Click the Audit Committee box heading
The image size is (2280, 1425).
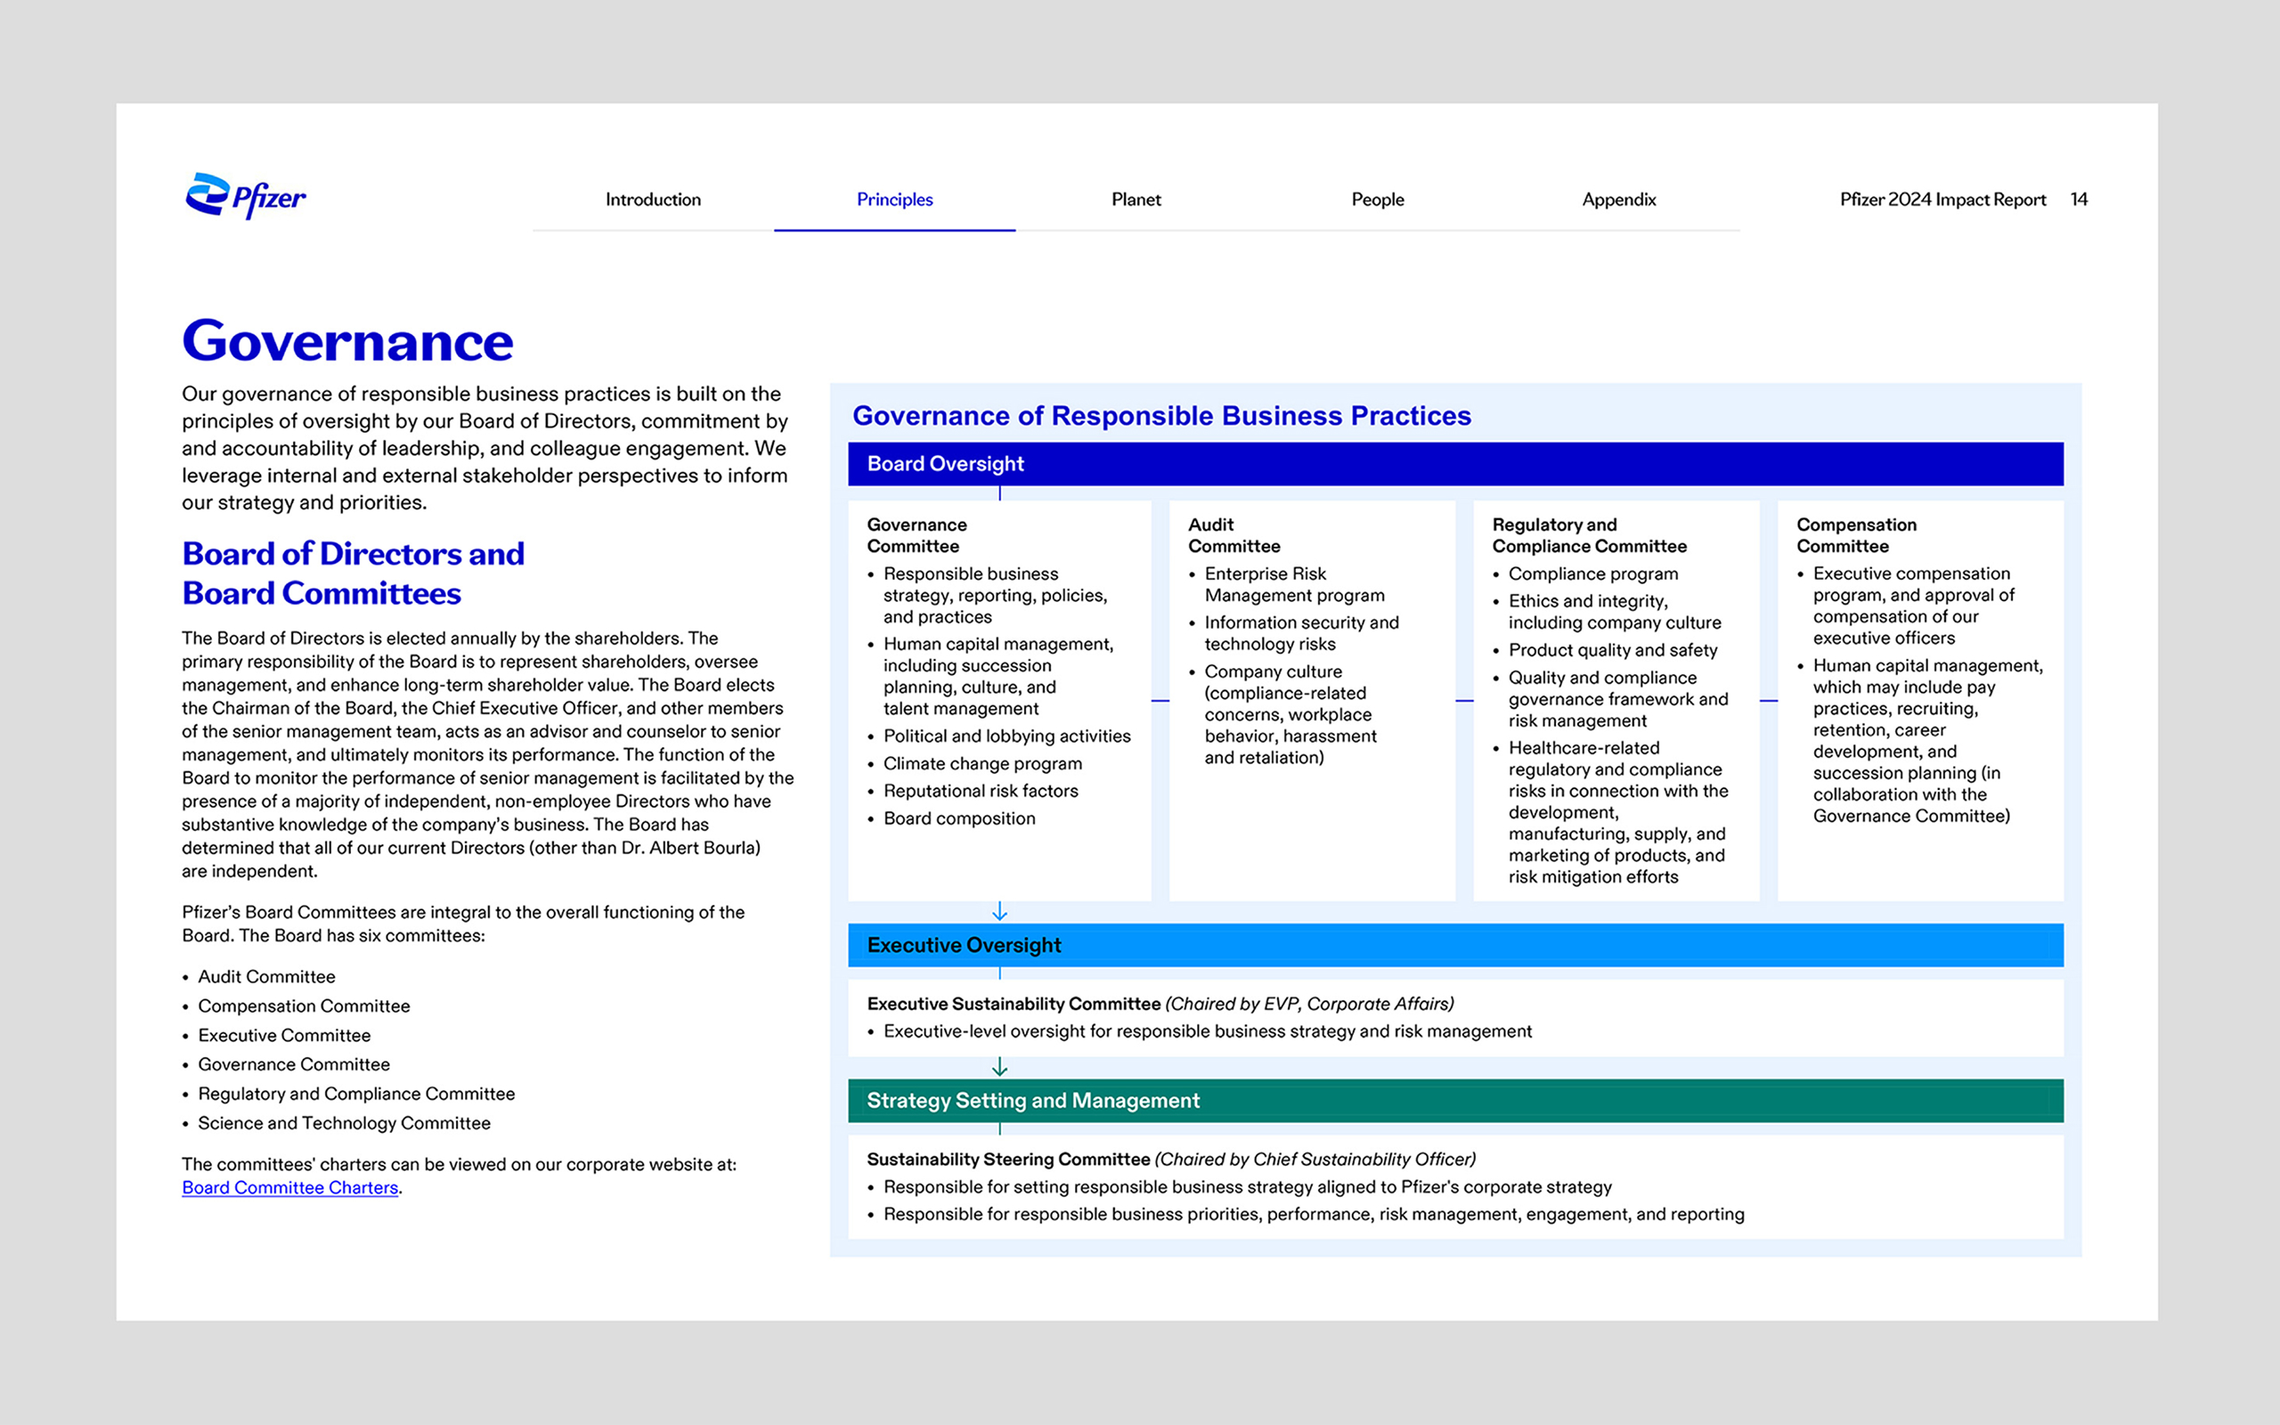pos(1234,535)
